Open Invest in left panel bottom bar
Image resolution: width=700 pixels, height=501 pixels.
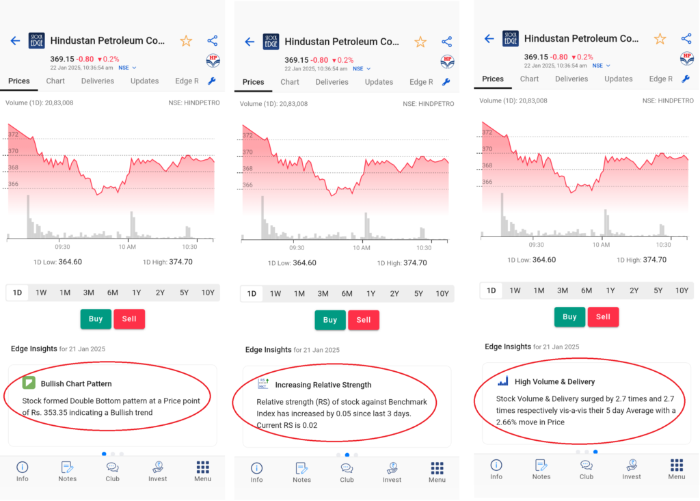(x=158, y=472)
